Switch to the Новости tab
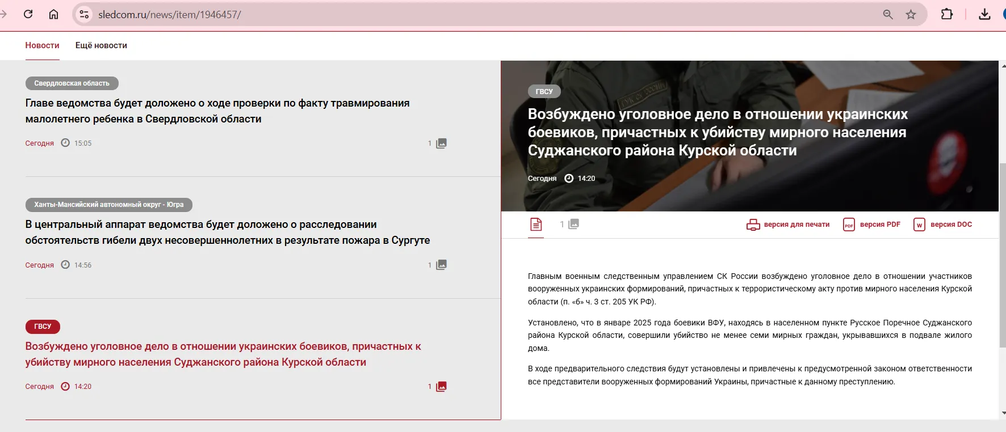Image resolution: width=1006 pixels, height=432 pixels. (x=42, y=45)
